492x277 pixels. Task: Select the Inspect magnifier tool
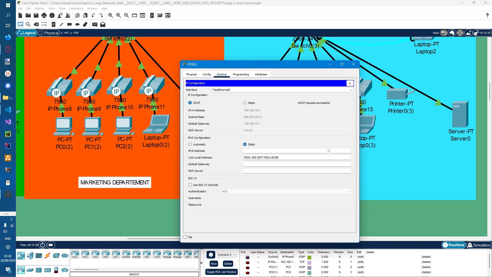(x=28, y=24)
